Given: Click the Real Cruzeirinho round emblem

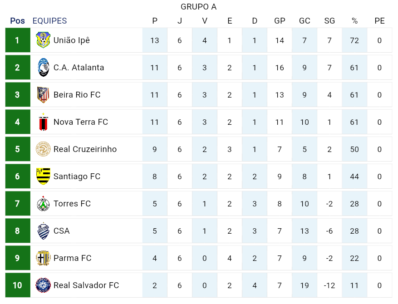Looking at the screenshot, I should [x=43, y=149].
